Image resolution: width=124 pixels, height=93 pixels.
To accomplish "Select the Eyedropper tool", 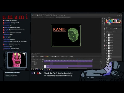I will [x=105, y=25].
